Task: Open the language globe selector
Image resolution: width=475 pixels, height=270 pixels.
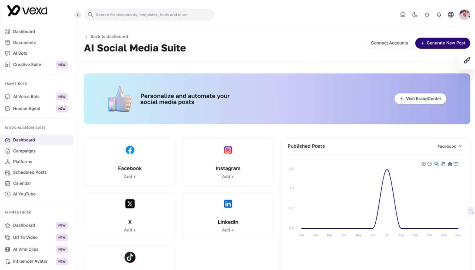Action: (451, 15)
